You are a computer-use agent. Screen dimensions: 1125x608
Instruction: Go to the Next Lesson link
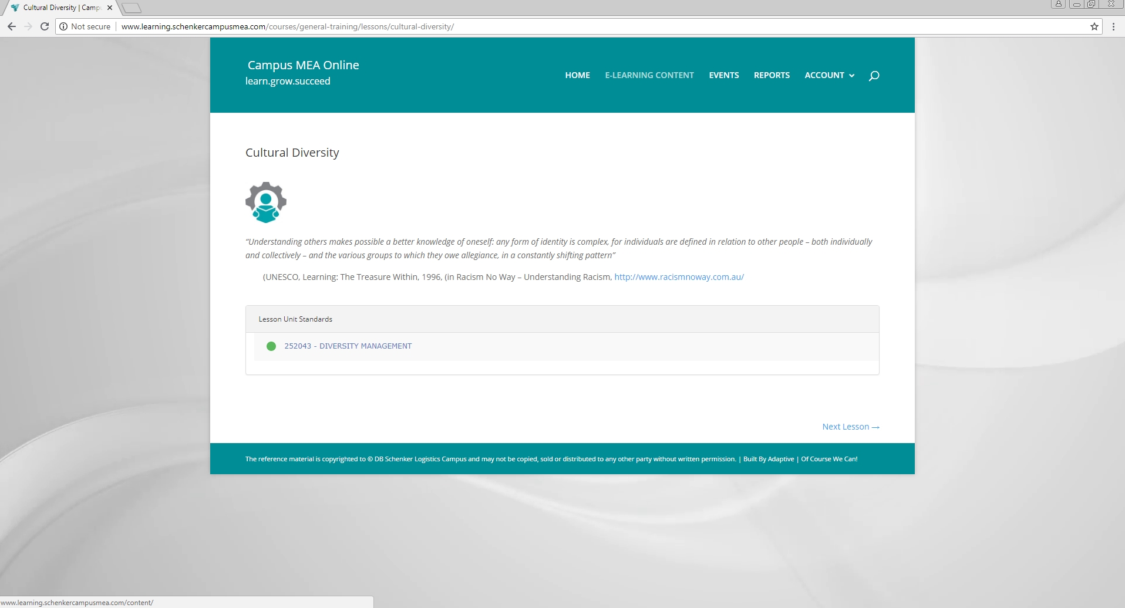[850, 427]
